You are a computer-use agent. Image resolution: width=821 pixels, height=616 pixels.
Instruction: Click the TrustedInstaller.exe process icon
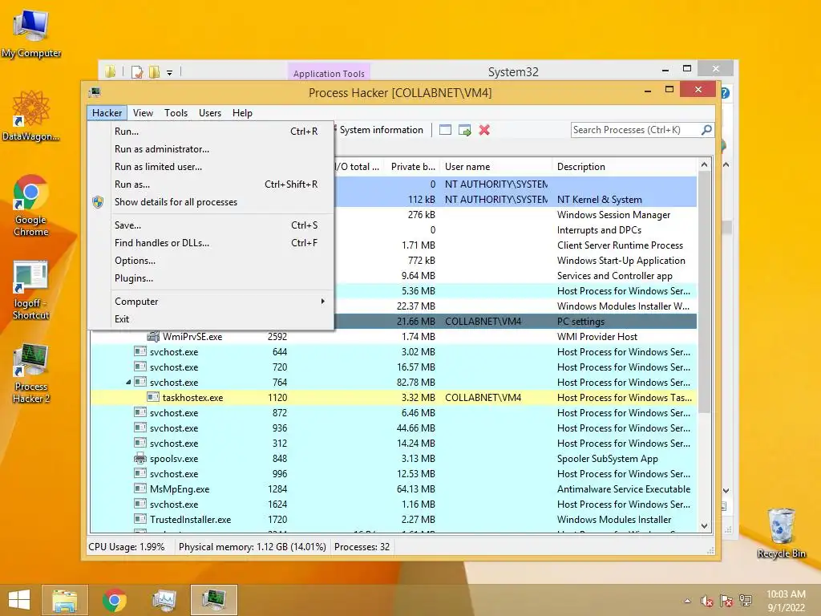140,519
